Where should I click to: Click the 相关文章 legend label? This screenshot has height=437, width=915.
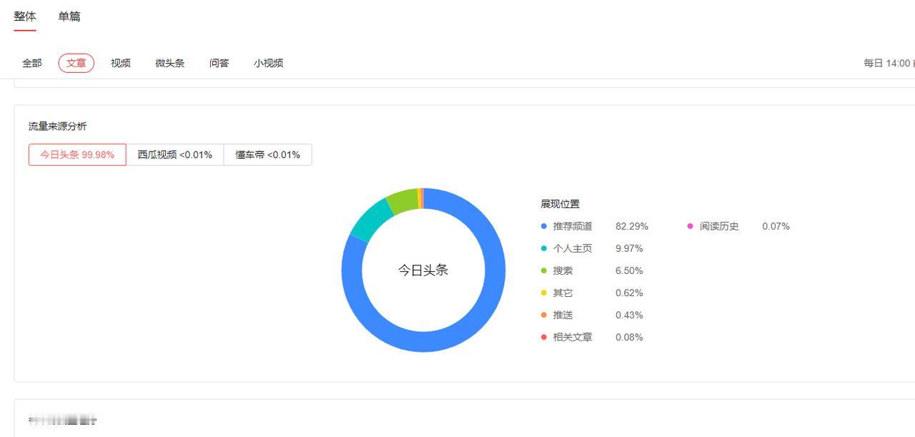573,337
